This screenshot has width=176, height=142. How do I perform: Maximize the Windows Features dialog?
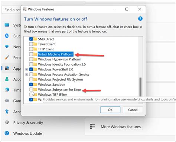(127, 9)
